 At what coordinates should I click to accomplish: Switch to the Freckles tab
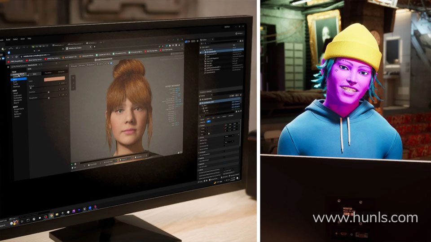pos(48,73)
